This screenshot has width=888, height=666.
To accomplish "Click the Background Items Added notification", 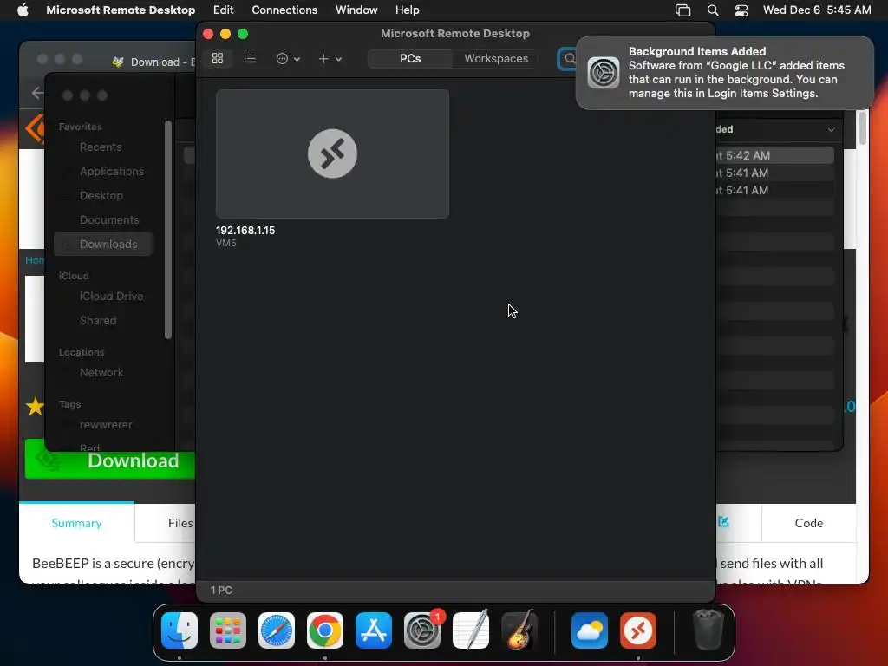I will (724, 73).
